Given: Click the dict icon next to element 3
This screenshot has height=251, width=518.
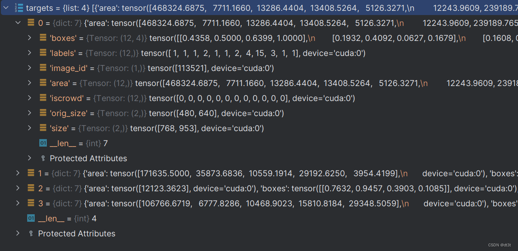Looking at the screenshot, I should point(31,203).
